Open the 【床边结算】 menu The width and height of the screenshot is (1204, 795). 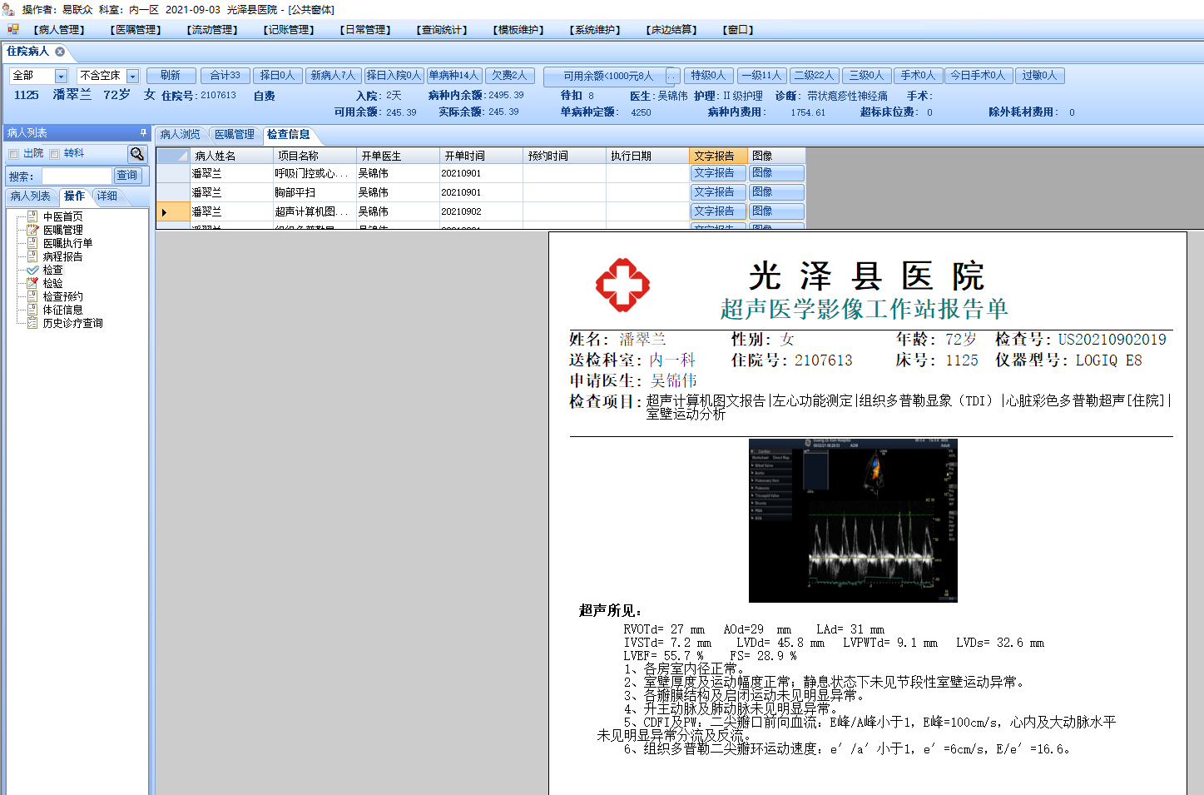point(671,30)
